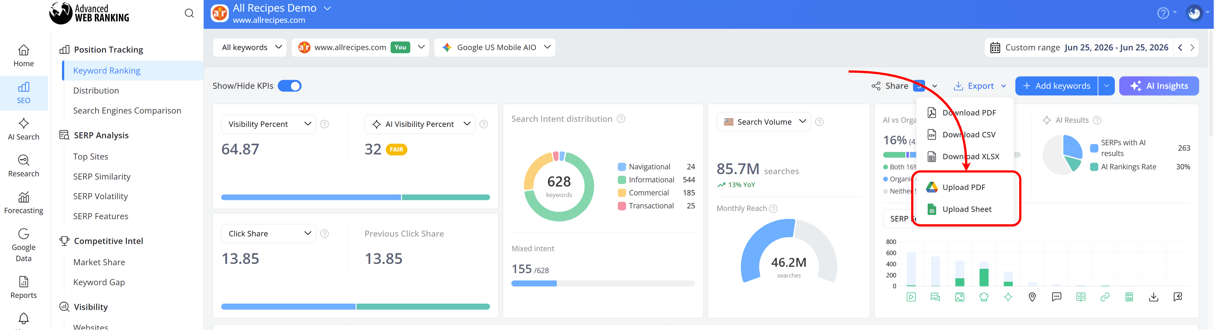The width and height of the screenshot is (1214, 330).
Task: Go to next date range arrow
Action: tap(1192, 48)
